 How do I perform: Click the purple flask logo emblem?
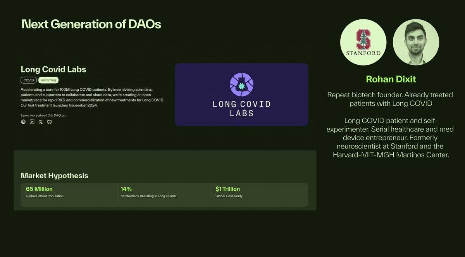241,84
